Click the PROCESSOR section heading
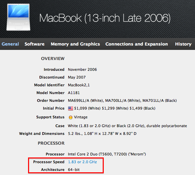The width and height of the screenshot is (195, 175). point(51,143)
